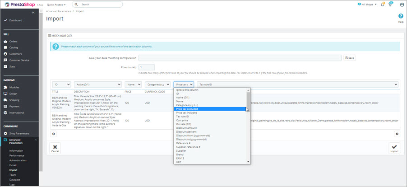Click the Save configuration button
This screenshot has height=187, width=407.
(x=350, y=58)
